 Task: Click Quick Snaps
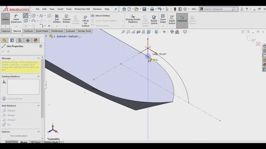[x=163, y=19]
